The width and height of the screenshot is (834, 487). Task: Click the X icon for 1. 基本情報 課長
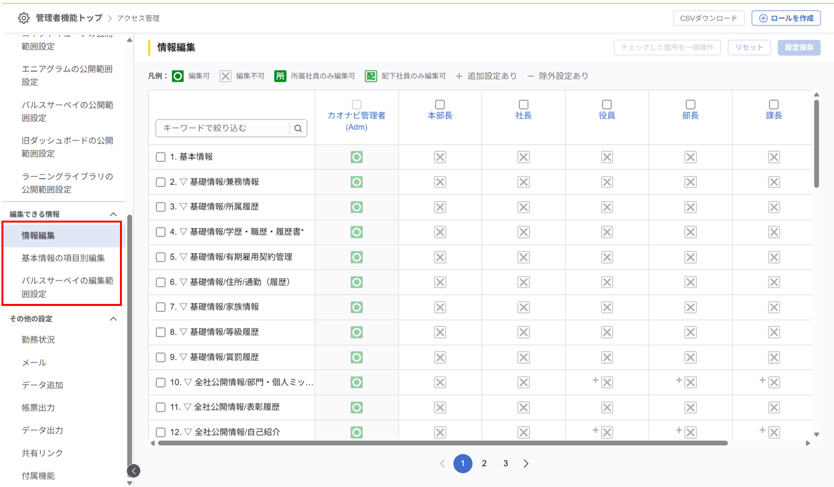(774, 157)
